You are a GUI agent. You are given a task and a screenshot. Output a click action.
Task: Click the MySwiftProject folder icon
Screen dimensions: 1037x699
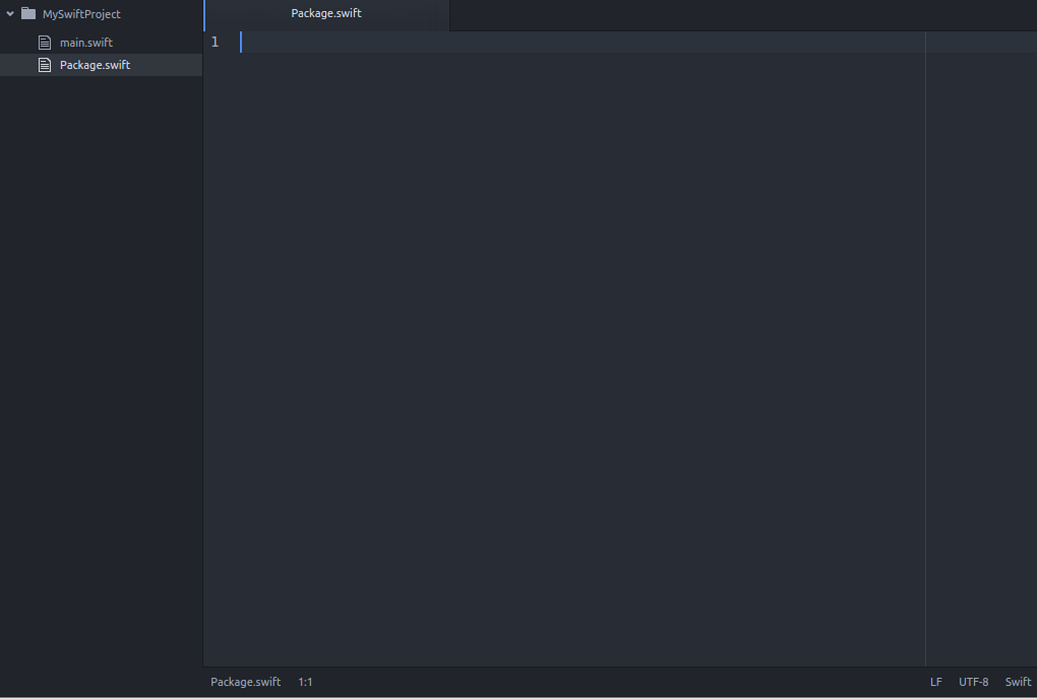[29, 13]
